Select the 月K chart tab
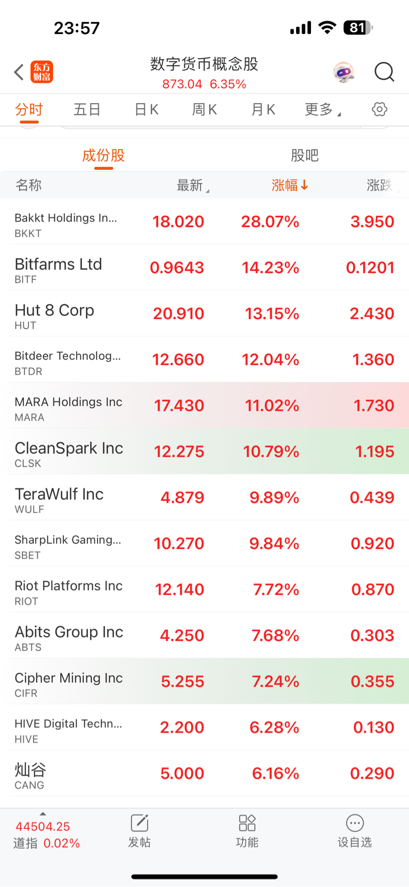Image resolution: width=409 pixels, height=887 pixels. click(x=263, y=110)
